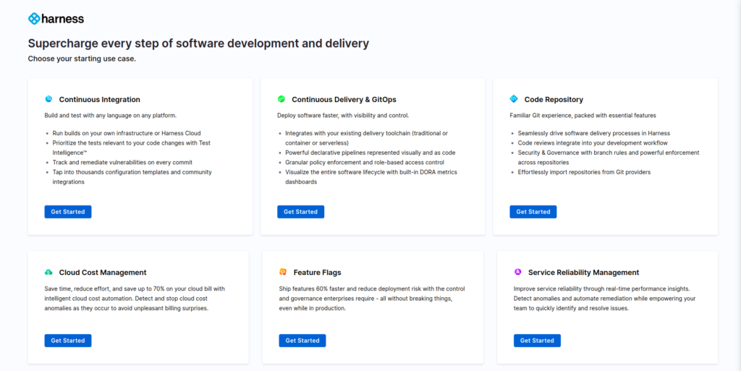Choose Get Started for Cloud Cost Management
Image resolution: width=741 pixels, height=371 pixels.
[68, 341]
